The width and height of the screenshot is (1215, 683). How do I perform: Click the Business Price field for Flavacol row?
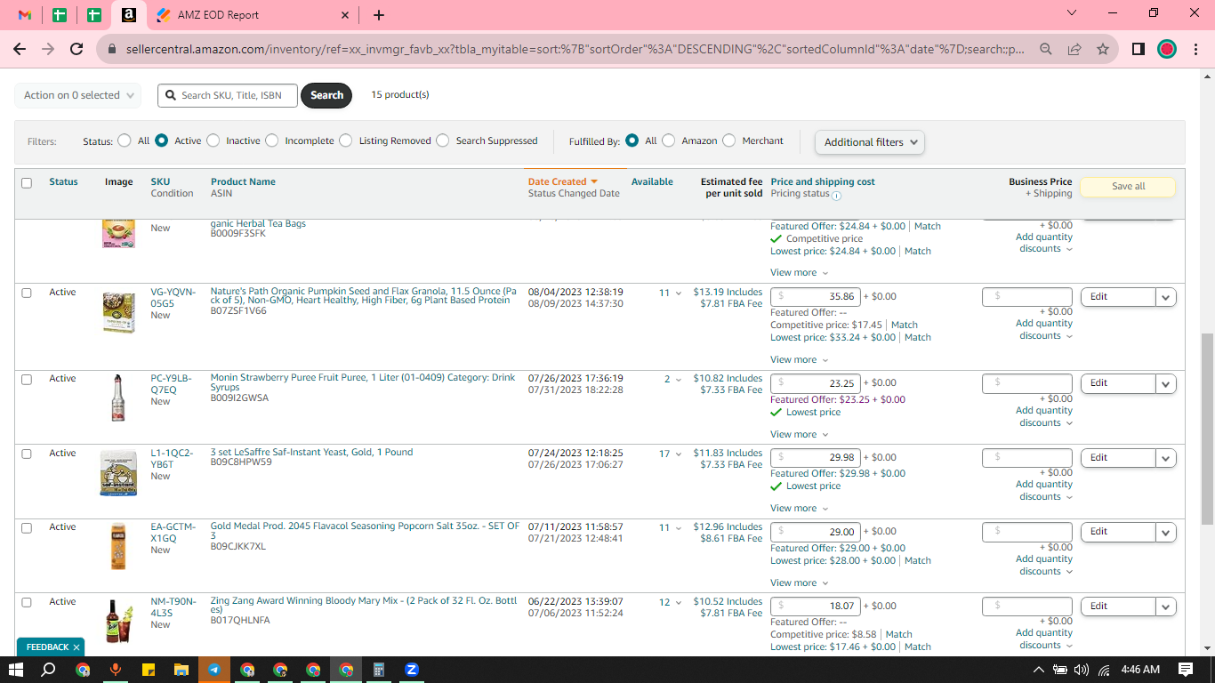point(1027,532)
